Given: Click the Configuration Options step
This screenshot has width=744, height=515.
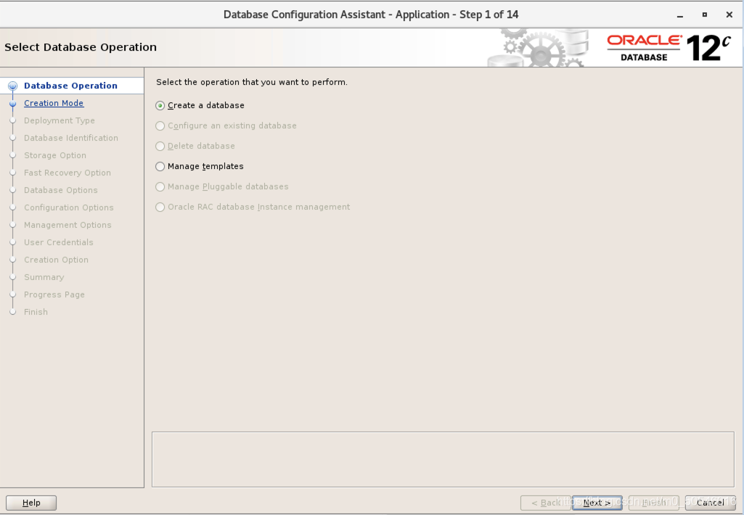Looking at the screenshot, I should pos(69,207).
